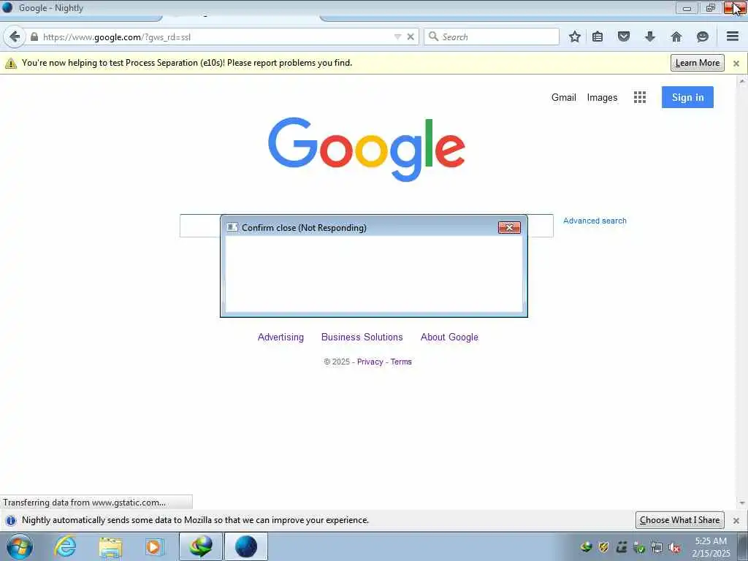748x561 pixels.
Task: Click the warning icon in e10s notification
Action: click(x=10, y=63)
